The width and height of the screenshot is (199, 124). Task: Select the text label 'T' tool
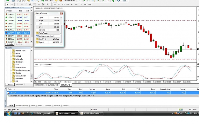click(x=43, y=4)
